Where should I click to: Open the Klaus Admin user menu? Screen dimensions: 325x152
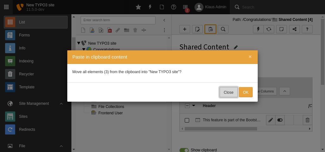pyautogui.click(x=210, y=7)
